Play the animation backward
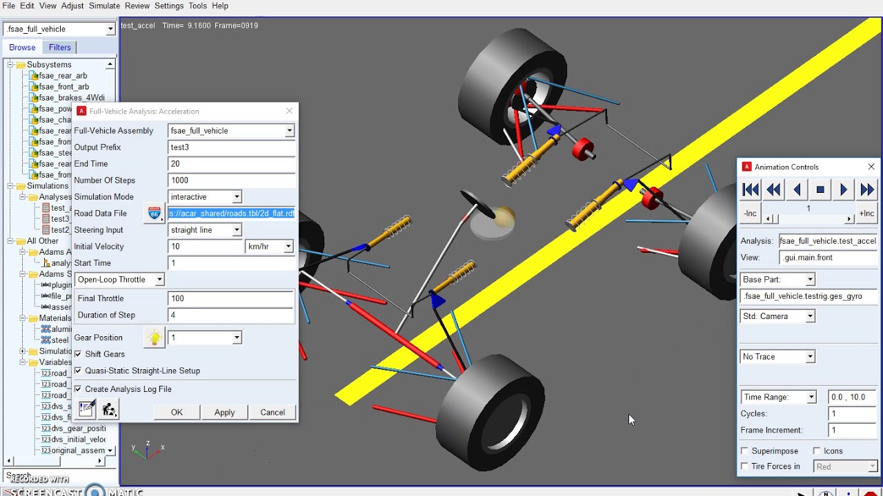 click(x=797, y=190)
